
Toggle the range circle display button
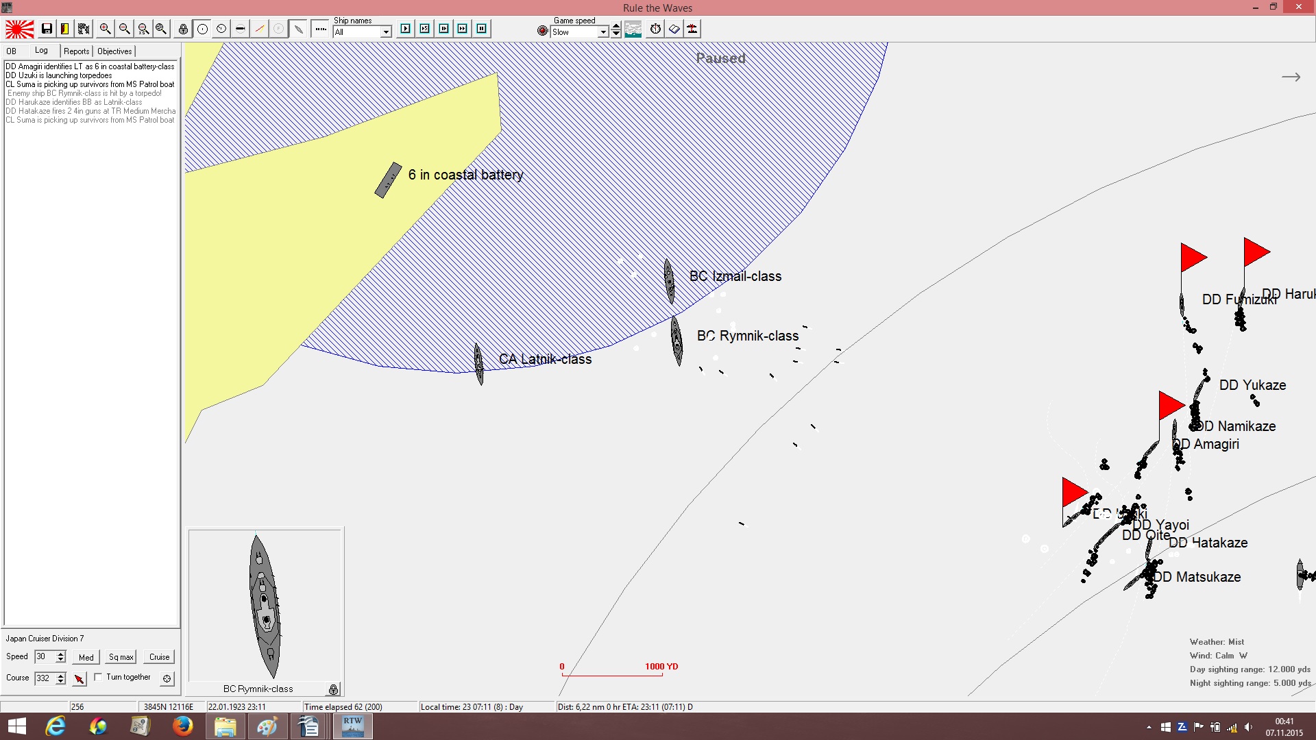[202, 29]
